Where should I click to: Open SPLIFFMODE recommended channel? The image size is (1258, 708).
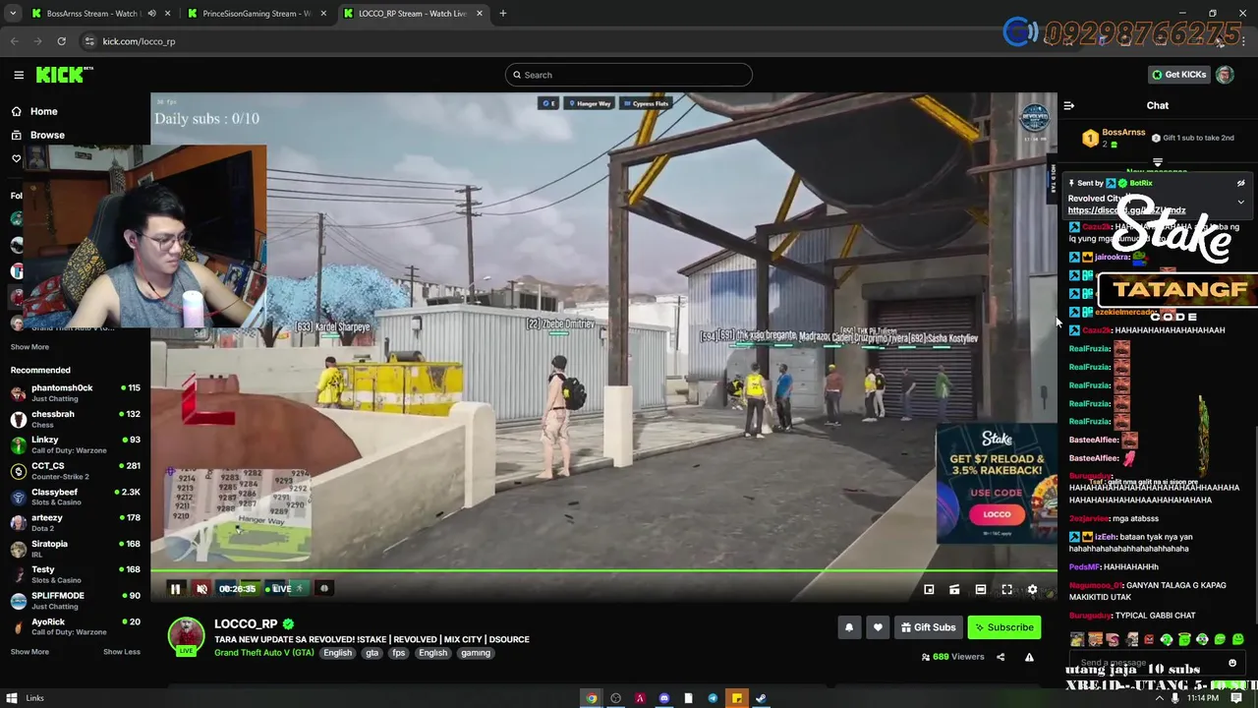76,600
